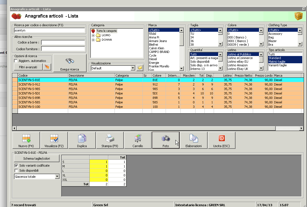Open Visualizza (F2) to view article
307x207 pixels.
(x=54, y=140)
